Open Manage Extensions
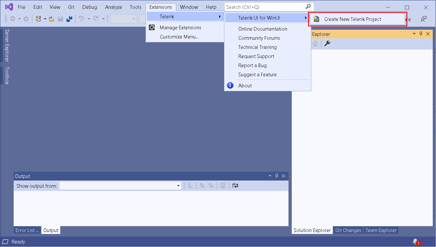 (x=180, y=27)
